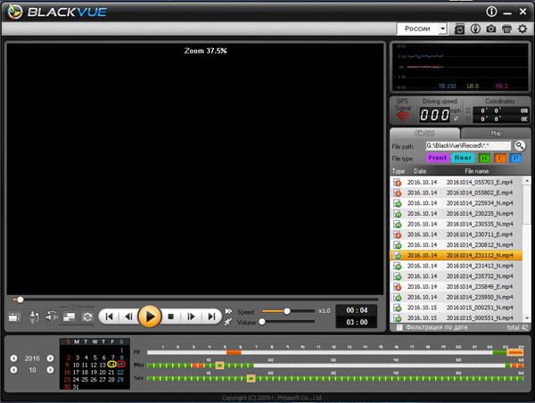
Task: Toggle the green N normal recording filter
Action: tap(484, 158)
